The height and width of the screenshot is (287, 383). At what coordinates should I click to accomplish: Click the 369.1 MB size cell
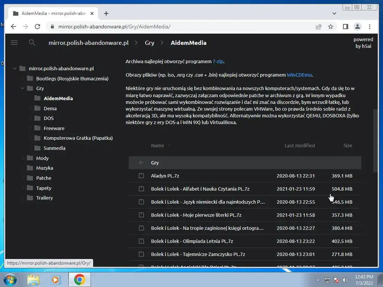342,176
